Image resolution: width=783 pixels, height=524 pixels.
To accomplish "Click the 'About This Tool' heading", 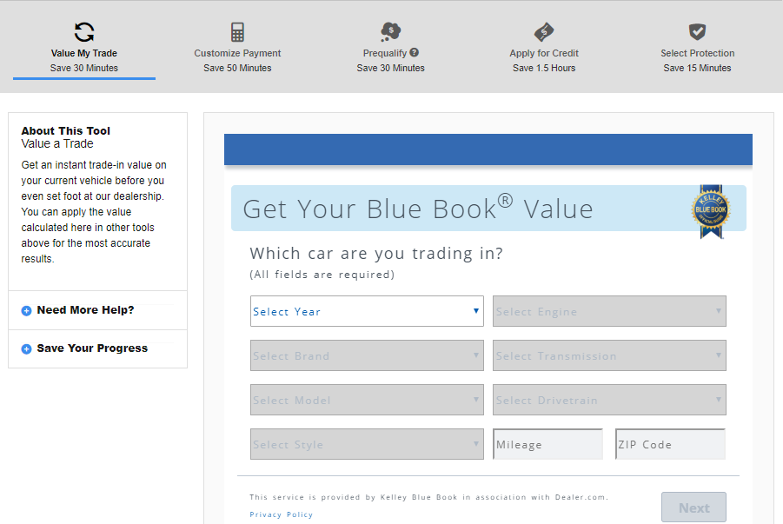I will coord(65,131).
